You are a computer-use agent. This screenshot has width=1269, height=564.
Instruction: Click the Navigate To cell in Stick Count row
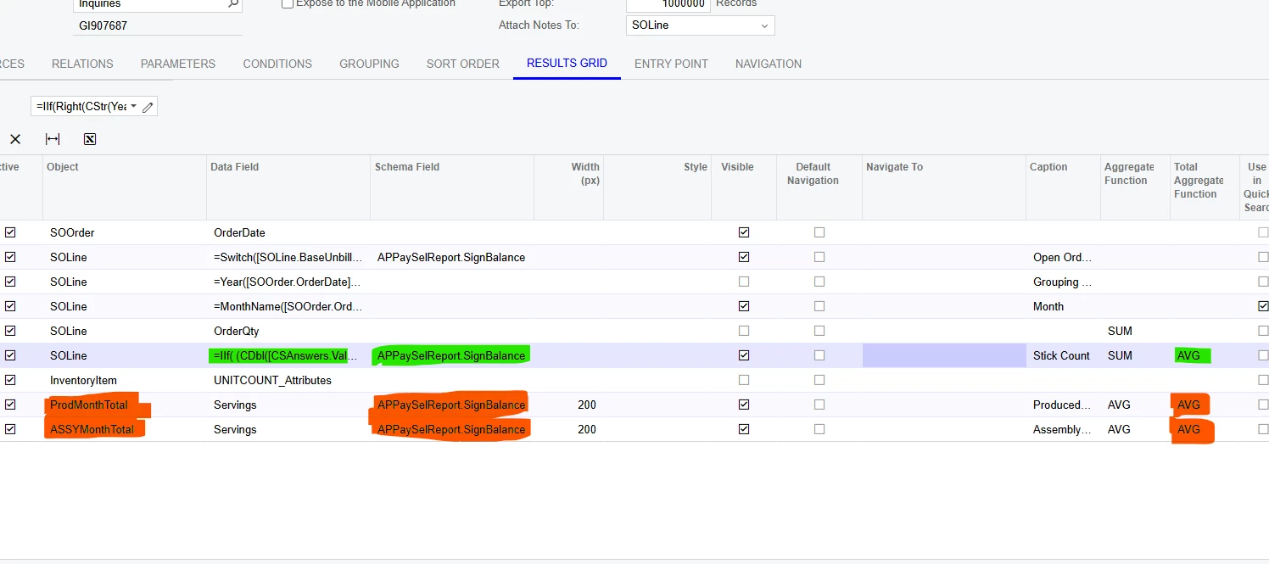coord(944,355)
